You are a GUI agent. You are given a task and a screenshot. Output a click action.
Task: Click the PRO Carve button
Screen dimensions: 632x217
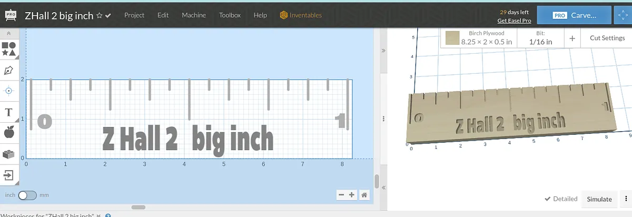point(574,16)
